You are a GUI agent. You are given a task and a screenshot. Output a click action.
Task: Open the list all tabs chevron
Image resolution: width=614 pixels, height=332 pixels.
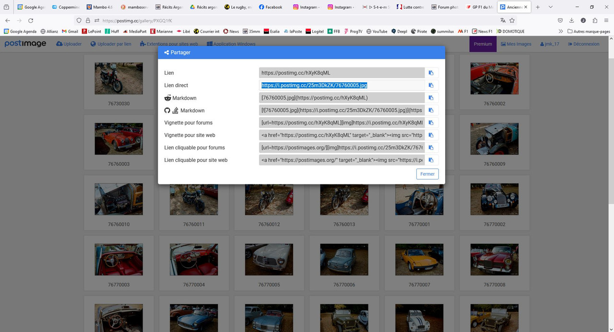click(550, 7)
